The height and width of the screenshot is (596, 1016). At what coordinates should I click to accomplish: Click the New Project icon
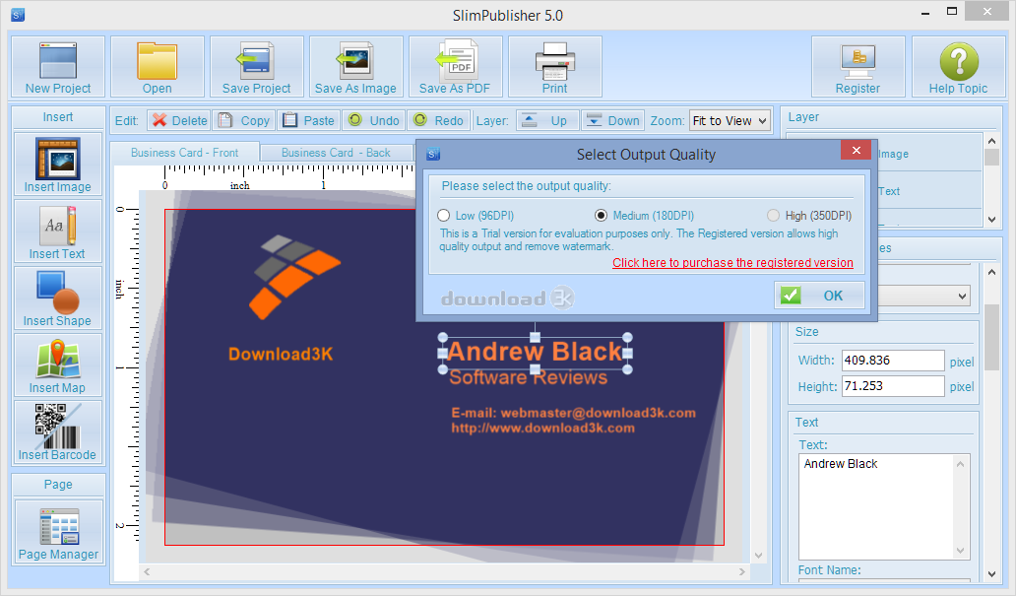click(x=58, y=67)
